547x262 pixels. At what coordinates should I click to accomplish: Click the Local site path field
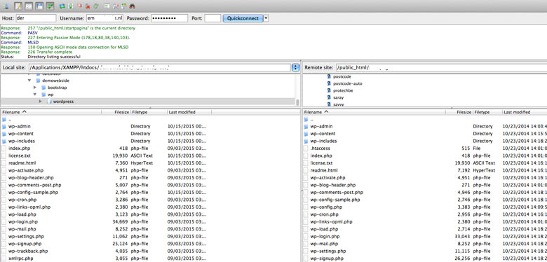[160, 67]
